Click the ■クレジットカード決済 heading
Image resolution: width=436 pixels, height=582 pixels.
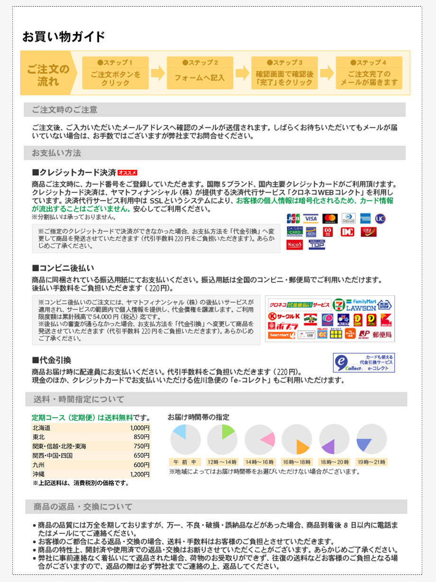coord(74,172)
